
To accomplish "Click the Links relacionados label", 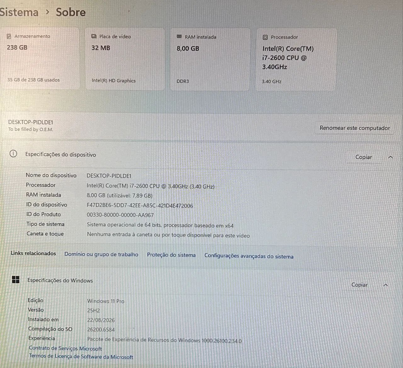I will [x=33, y=253].
